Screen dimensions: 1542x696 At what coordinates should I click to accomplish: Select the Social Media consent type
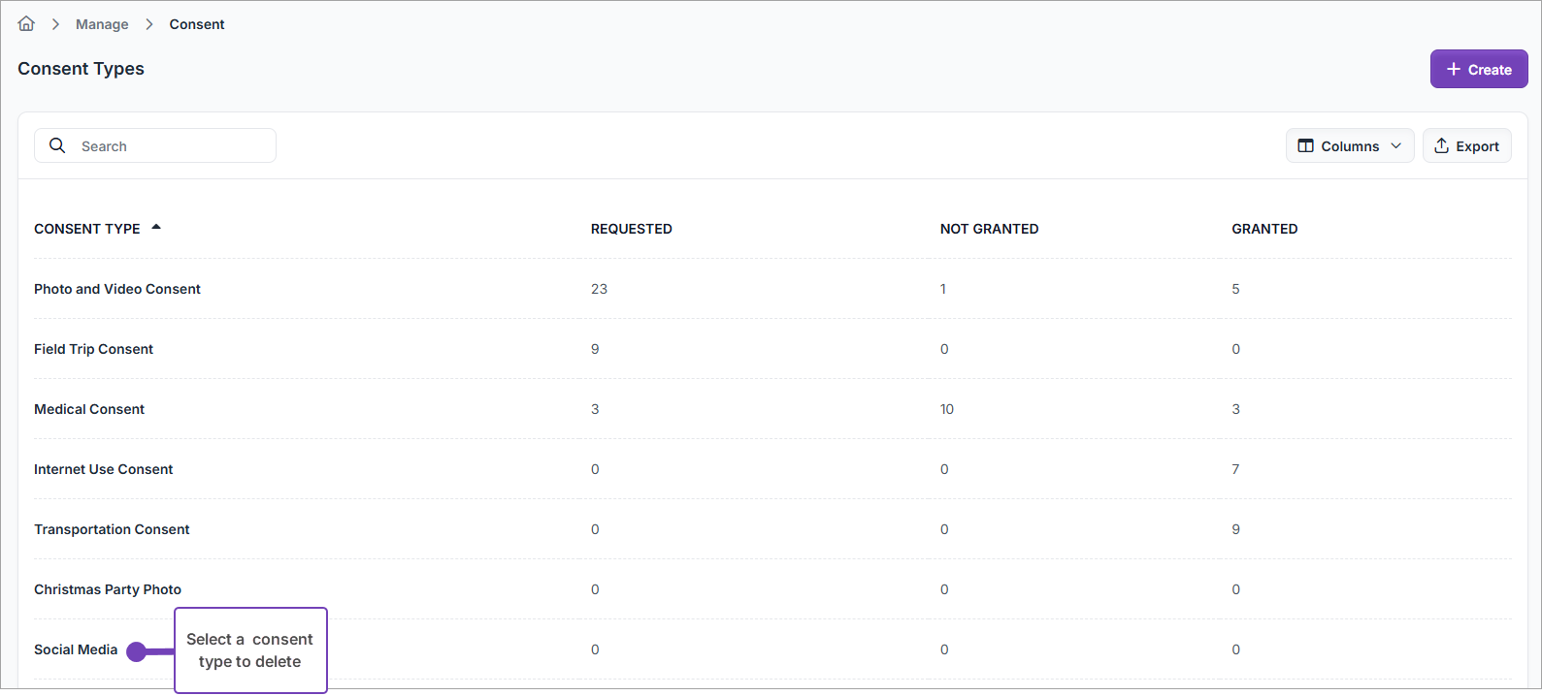click(76, 649)
